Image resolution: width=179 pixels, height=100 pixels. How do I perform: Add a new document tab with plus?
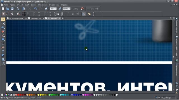[63, 18]
